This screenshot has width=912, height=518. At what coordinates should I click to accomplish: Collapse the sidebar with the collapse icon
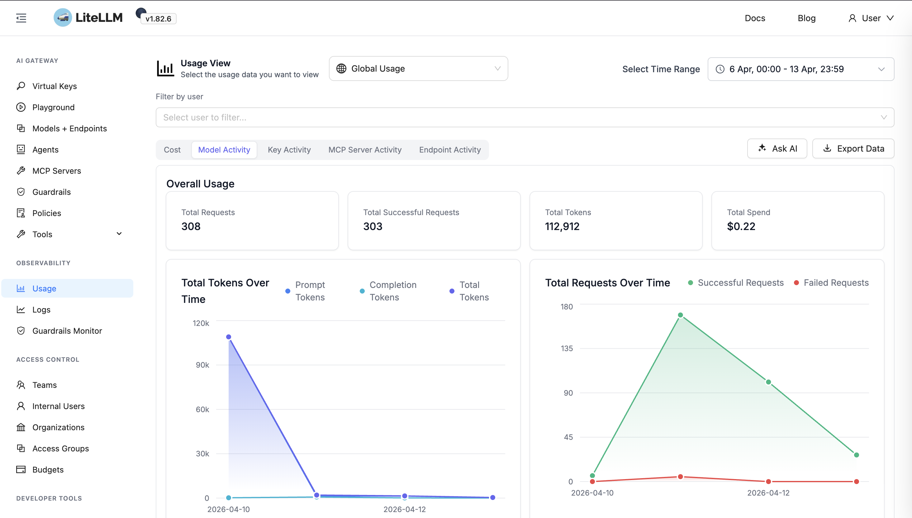21,18
